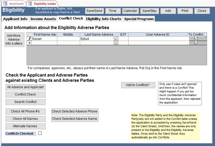Click the First Name Adv. field containing Susan
Screen dimensions: 215x146
tap(44, 39)
